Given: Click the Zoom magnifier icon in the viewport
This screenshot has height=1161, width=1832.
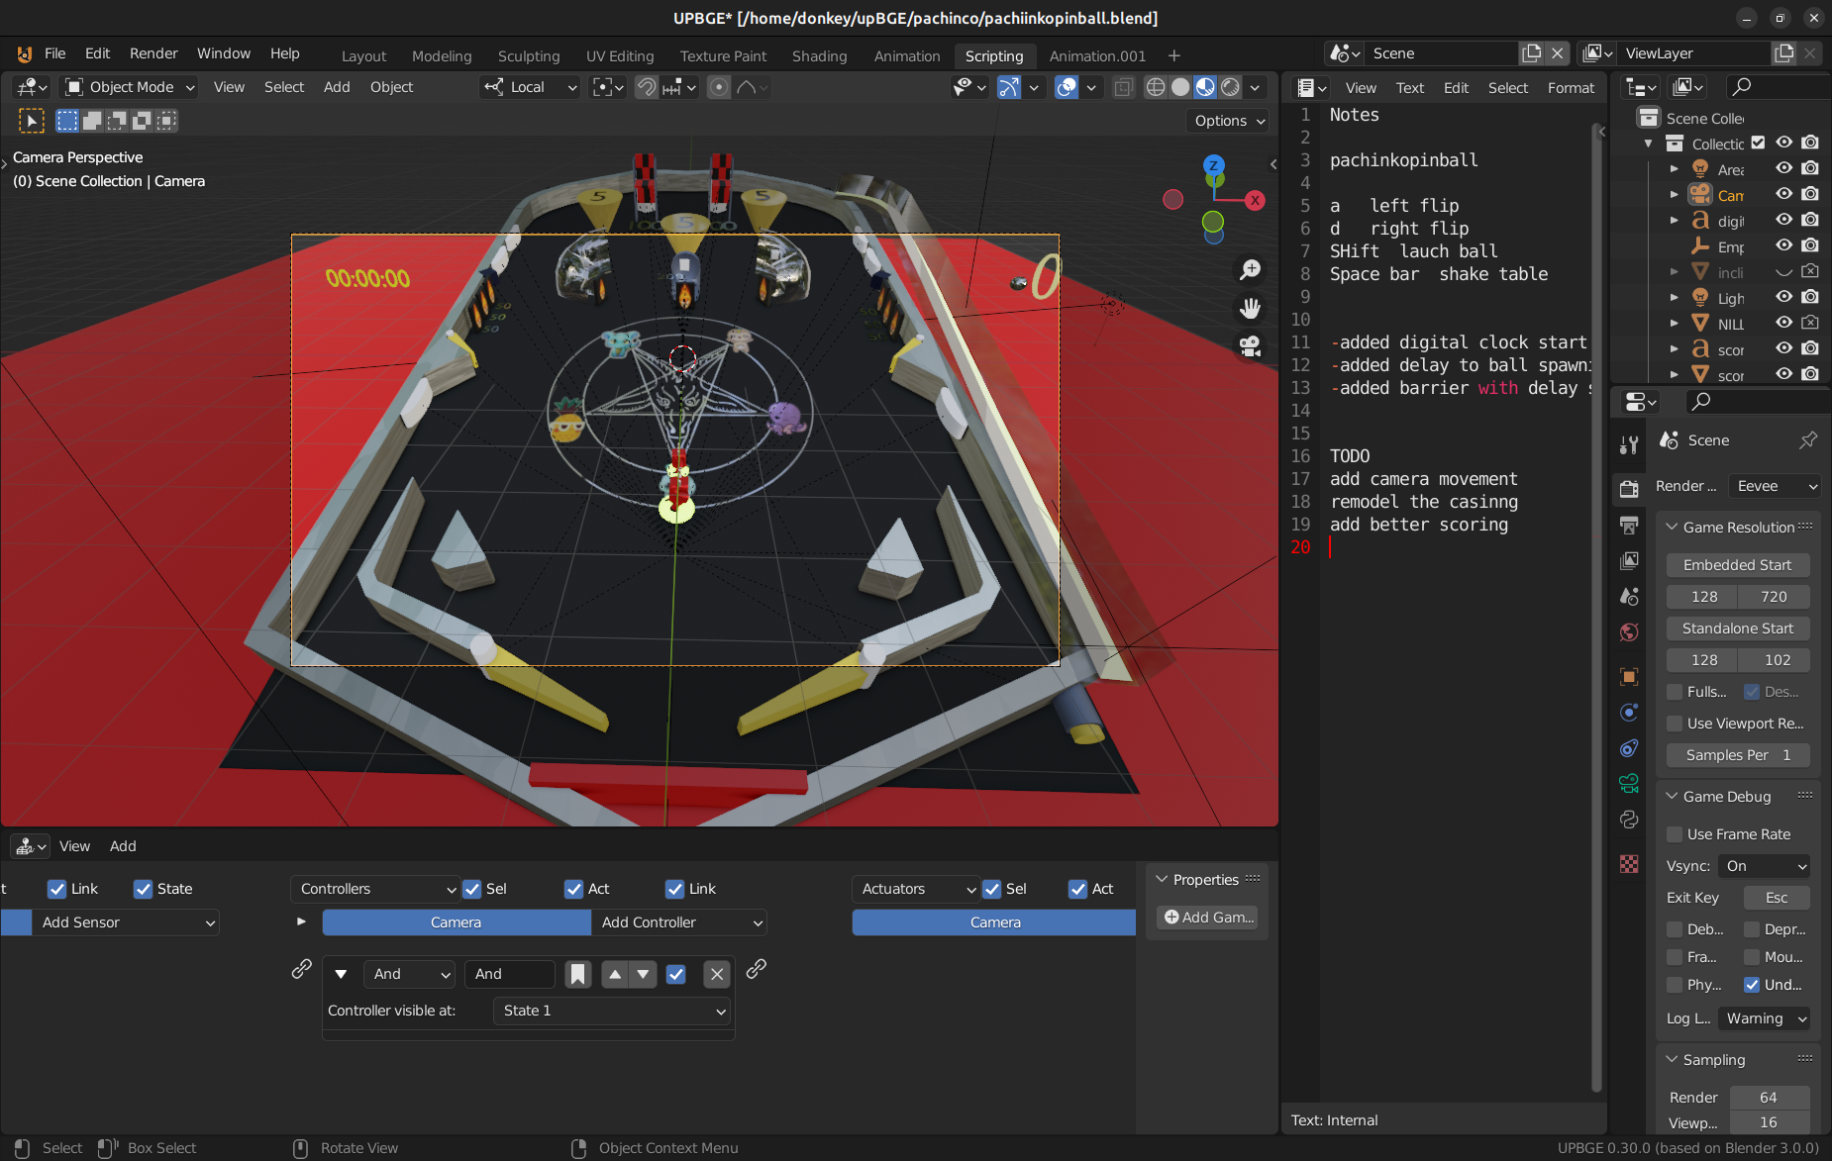Looking at the screenshot, I should pyautogui.click(x=1250, y=268).
